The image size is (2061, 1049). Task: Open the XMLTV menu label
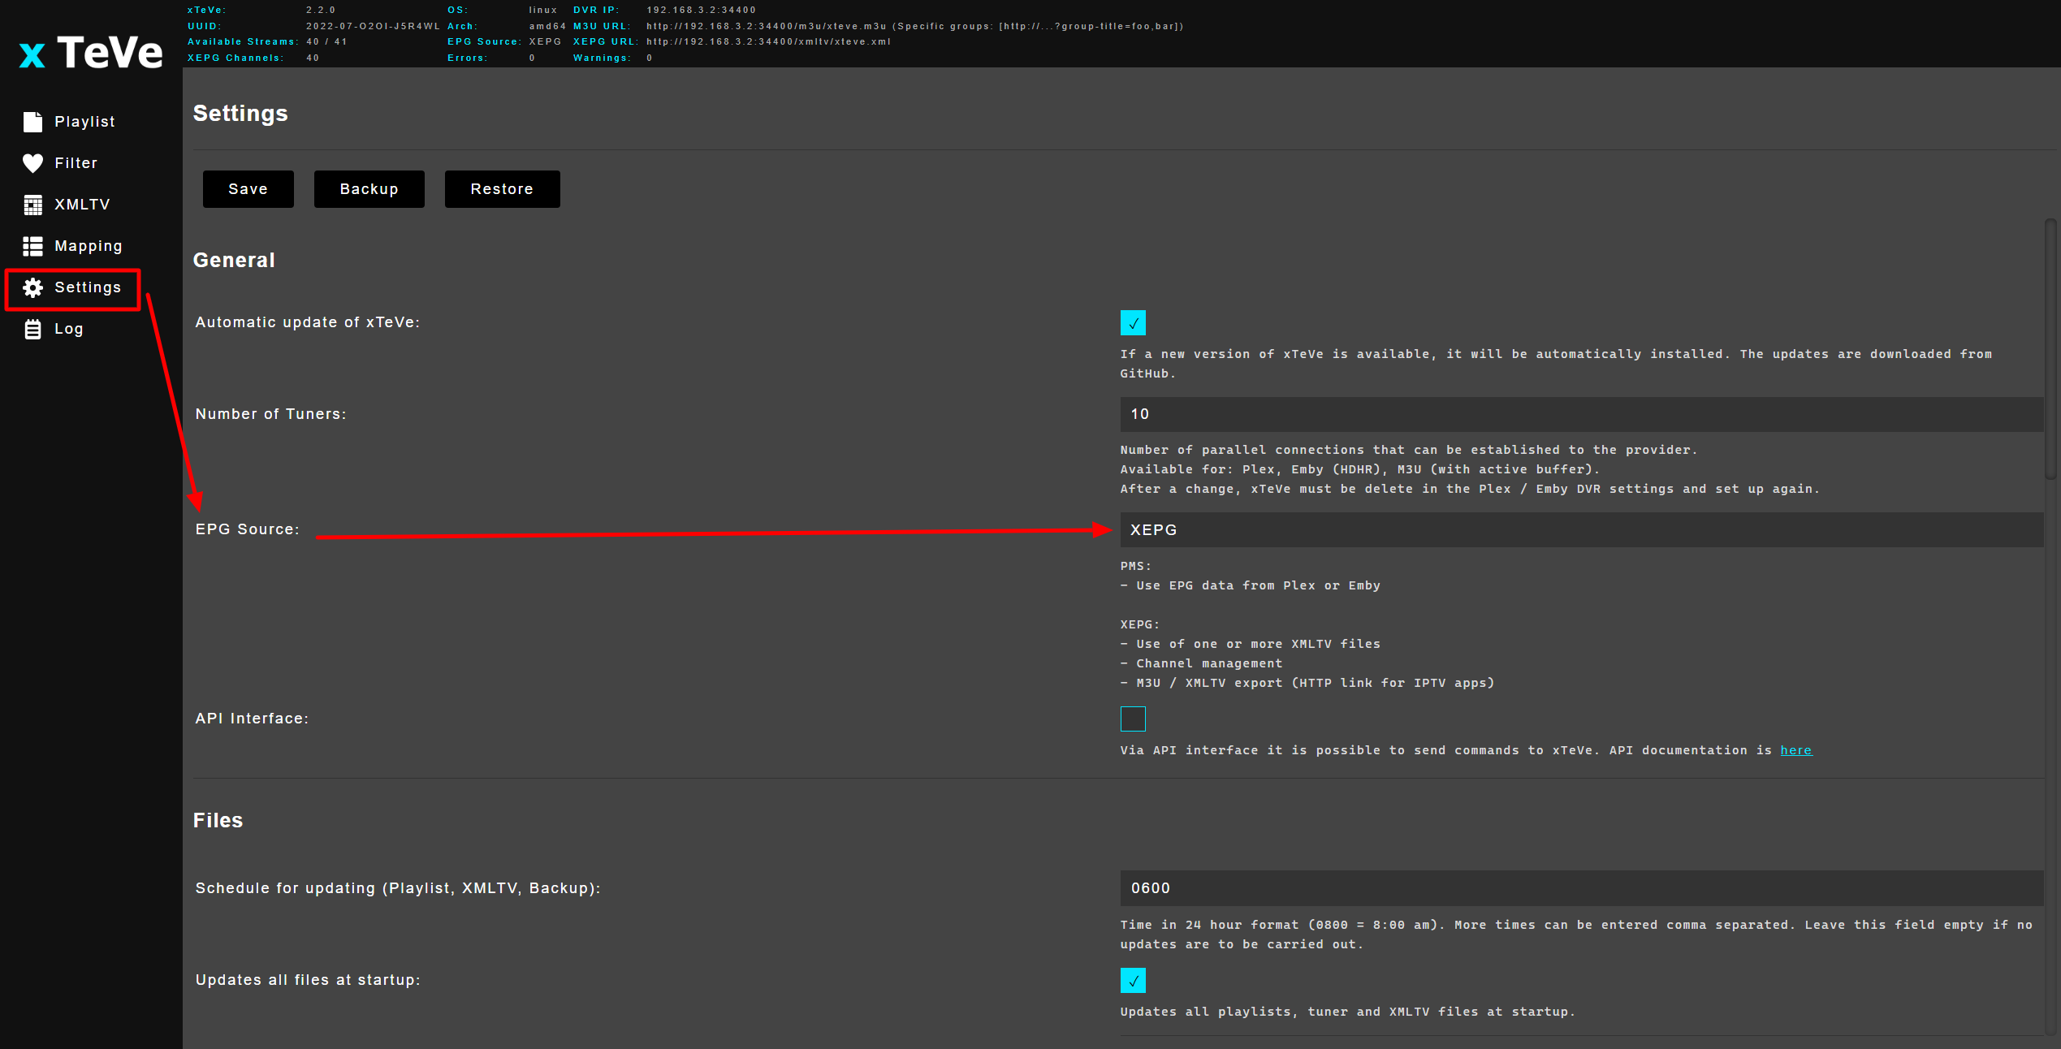(x=82, y=205)
